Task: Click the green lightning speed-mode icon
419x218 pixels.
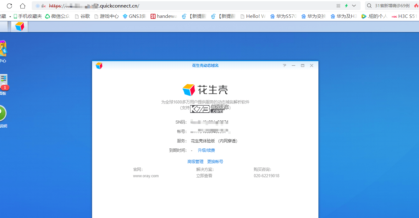Action: (x=346, y=6)
